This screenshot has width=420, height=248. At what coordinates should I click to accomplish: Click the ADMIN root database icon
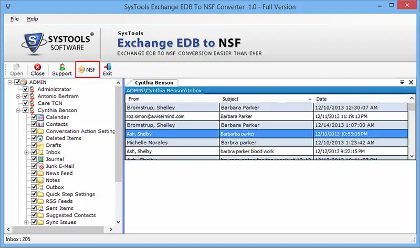[24, 82]
